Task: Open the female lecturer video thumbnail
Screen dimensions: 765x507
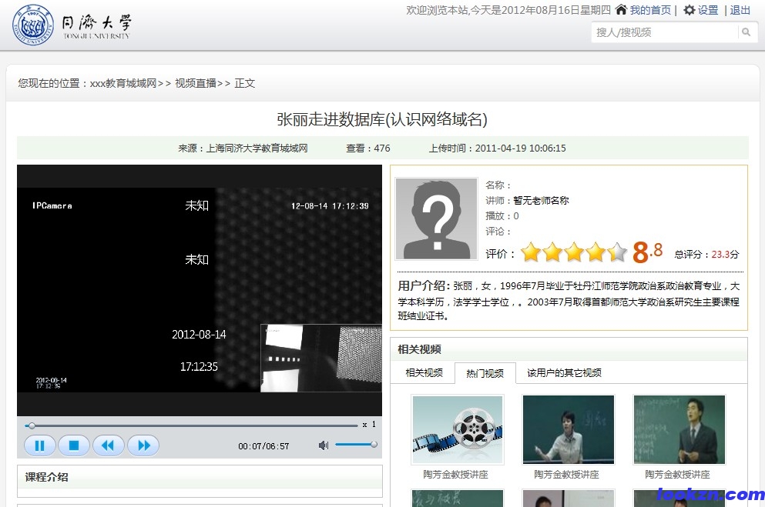Action: (569, 429)
